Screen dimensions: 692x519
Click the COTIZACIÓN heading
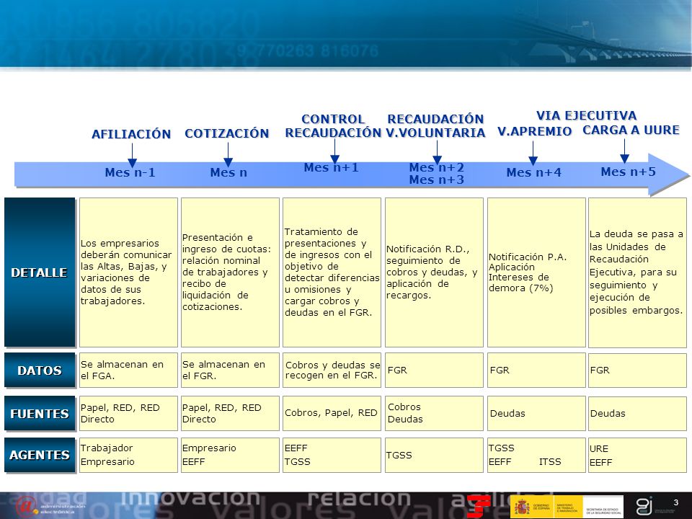click(x=227, y=133)
